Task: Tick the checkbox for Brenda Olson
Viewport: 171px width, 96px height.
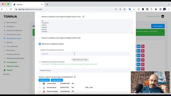Action: tap(40, 87)
